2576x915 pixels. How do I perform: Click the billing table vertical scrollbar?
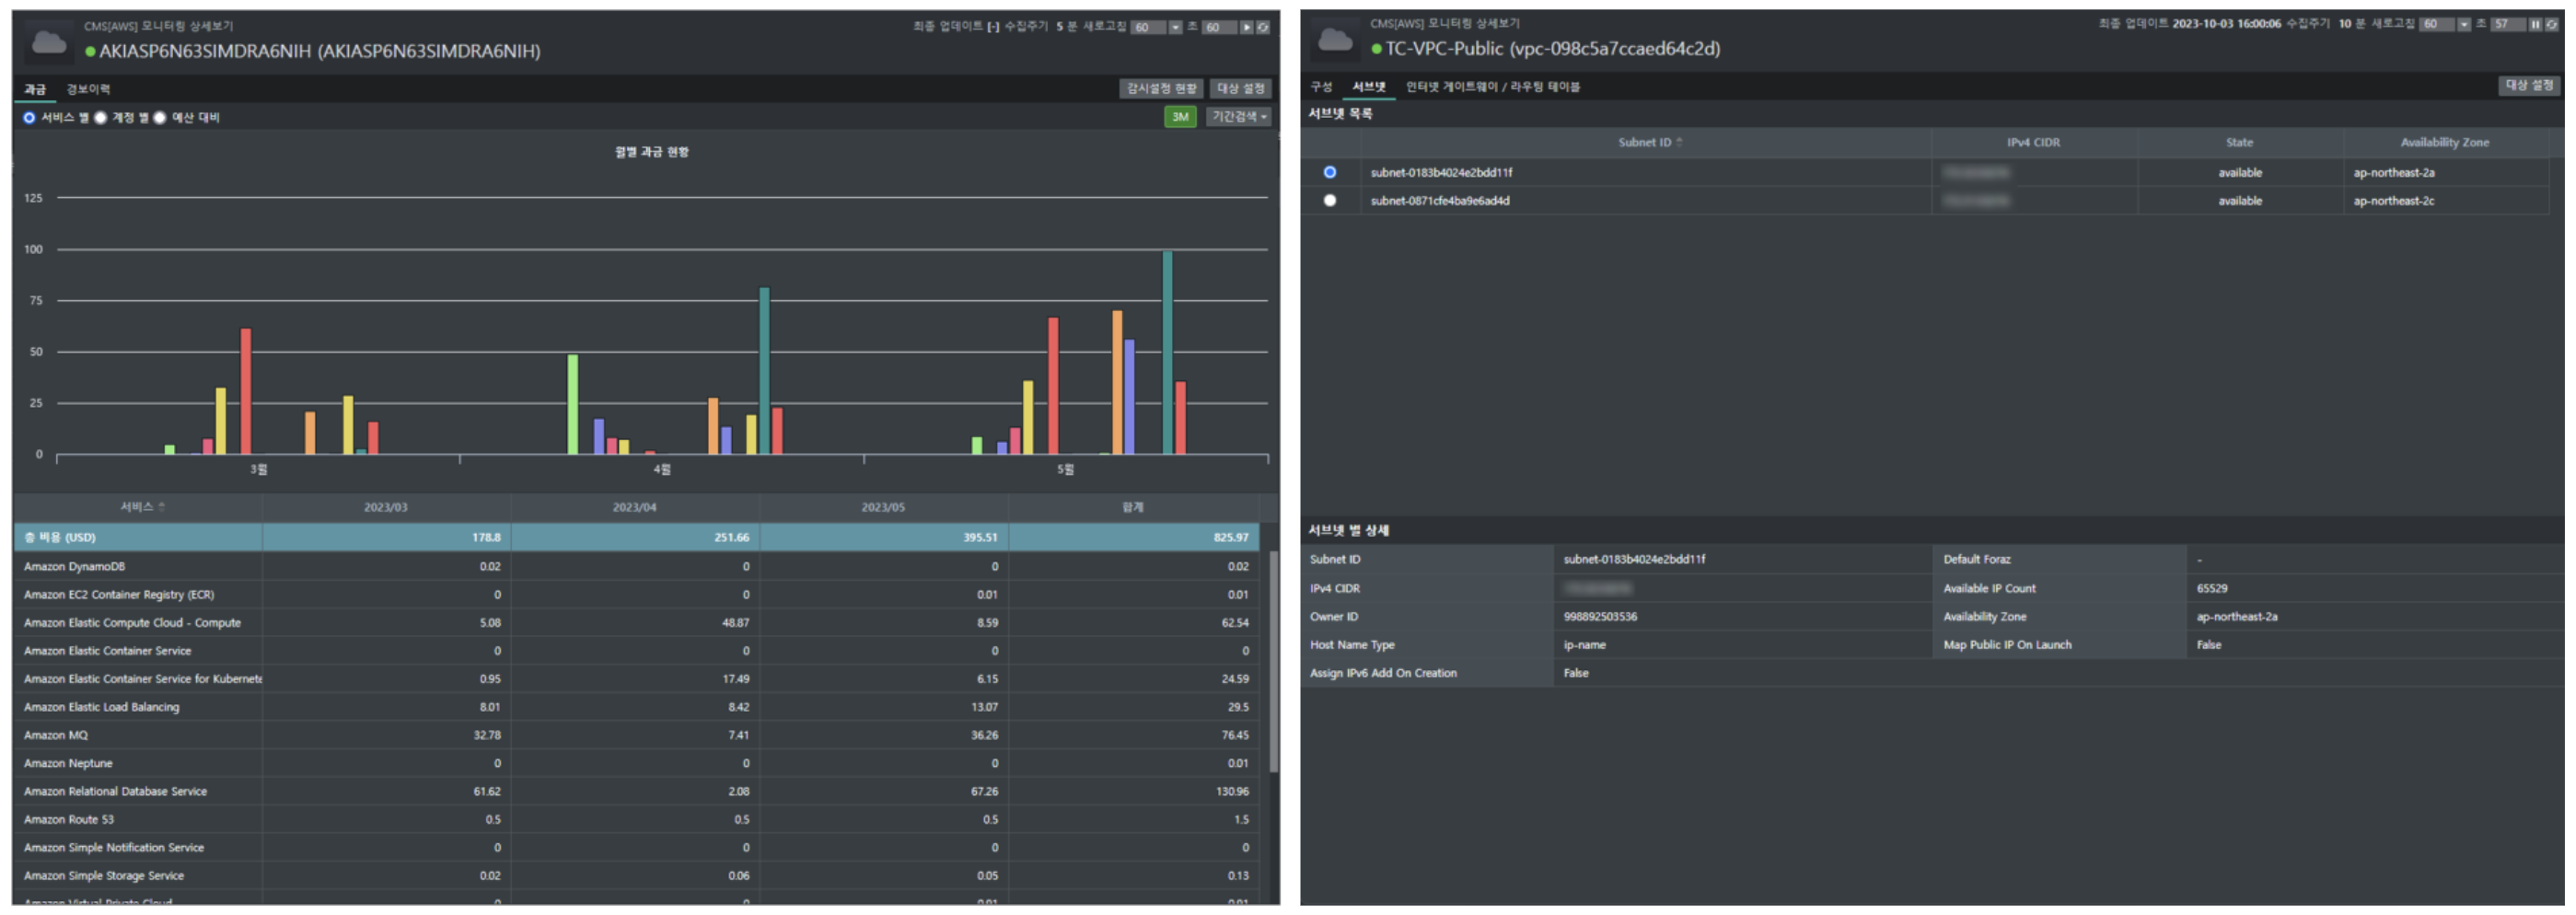point(1273,660)
